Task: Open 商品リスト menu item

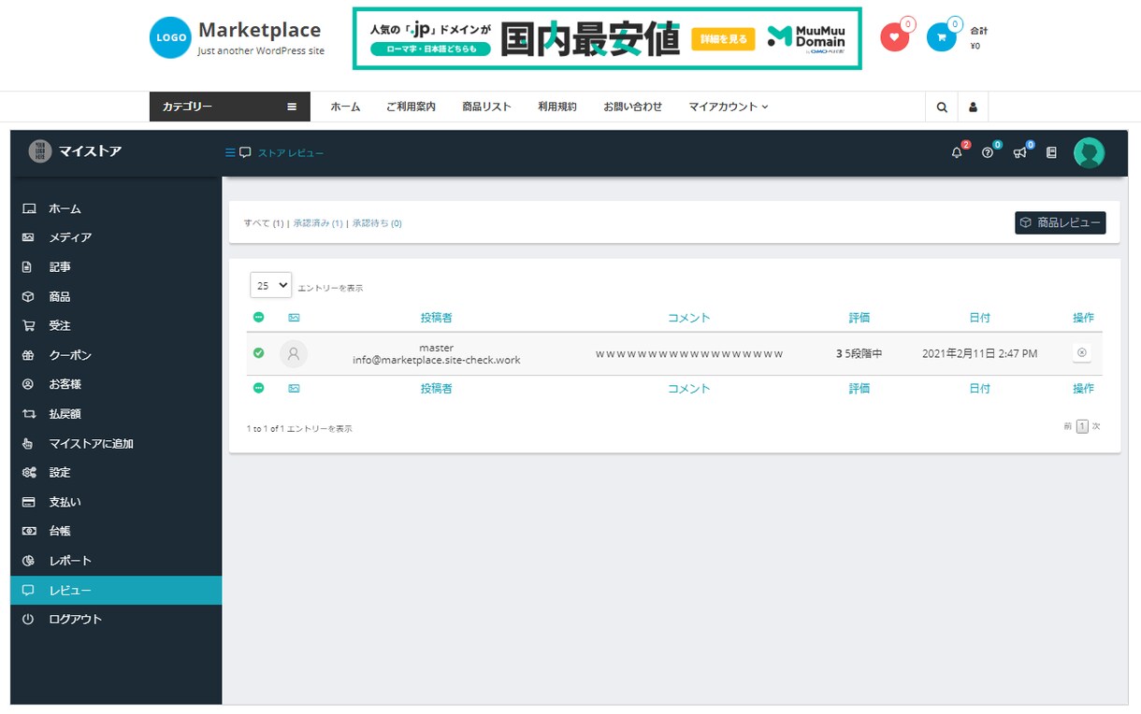Action: pos(486,107)
